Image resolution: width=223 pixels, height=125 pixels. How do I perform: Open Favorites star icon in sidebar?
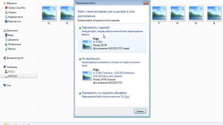[5, 3]
